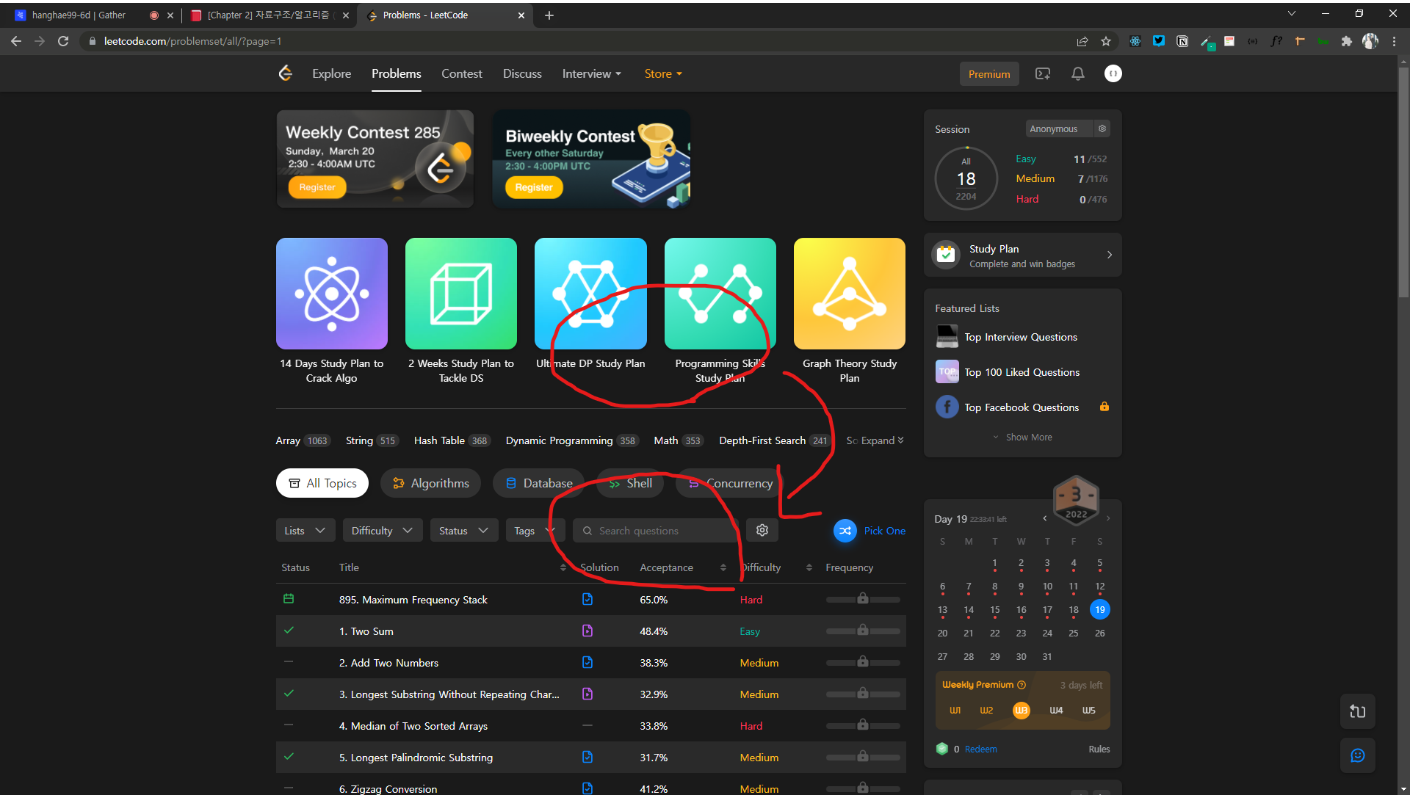Open the playground icon beside Premium
Viewport: 1410px width, 795px height.
click(1043, 74)
